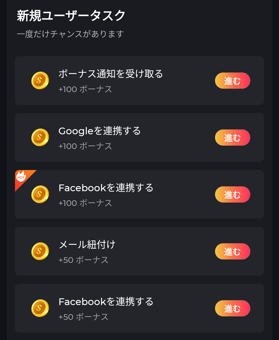Click the coin icon beside Googleを連携する
Screen dimensions: 279x340
tap(40, 137)
